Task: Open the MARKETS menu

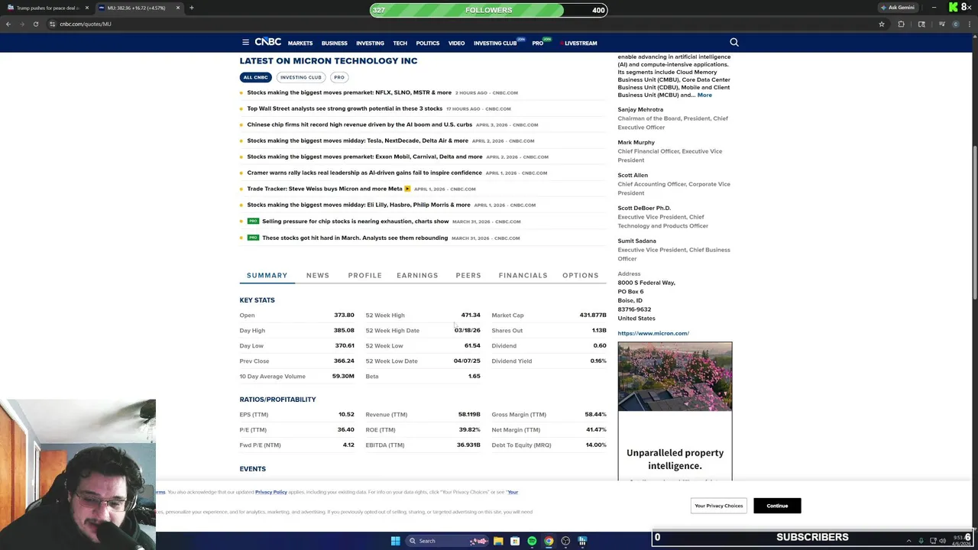Action: point(300,44)
